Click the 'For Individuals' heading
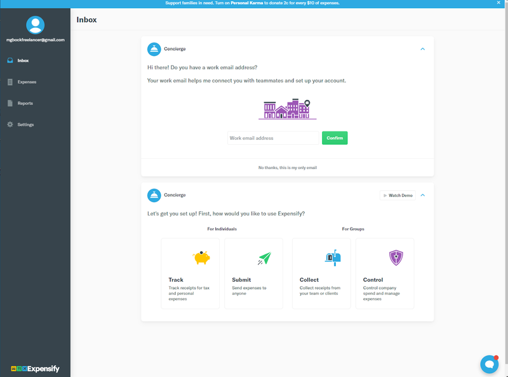 point(222,229)
